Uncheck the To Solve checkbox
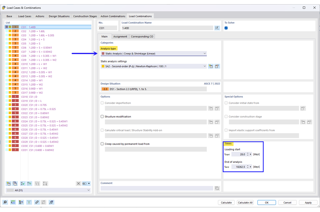The image size is (320, 212). coord(226,28)
